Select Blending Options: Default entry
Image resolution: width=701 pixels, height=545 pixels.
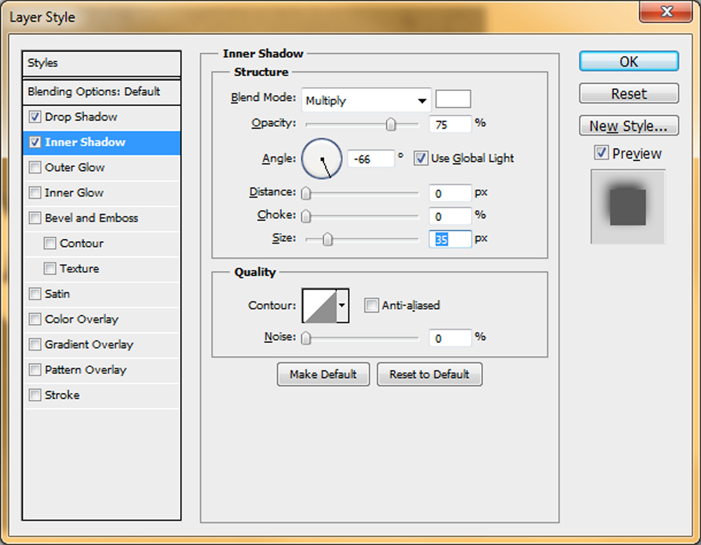(x=101, y=92)
